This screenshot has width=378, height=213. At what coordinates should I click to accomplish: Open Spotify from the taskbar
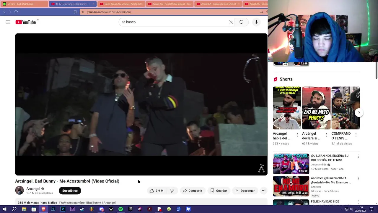(x=120, y=209)
